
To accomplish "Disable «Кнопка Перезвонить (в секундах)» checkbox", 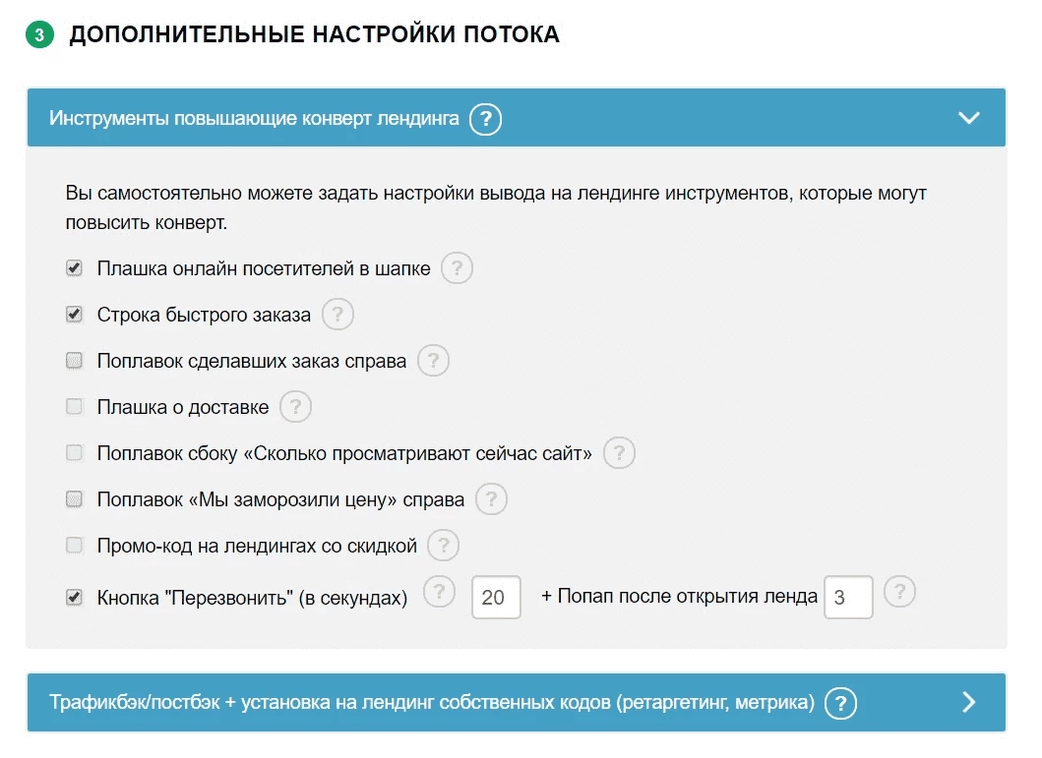I will click(x=74, y=598).
